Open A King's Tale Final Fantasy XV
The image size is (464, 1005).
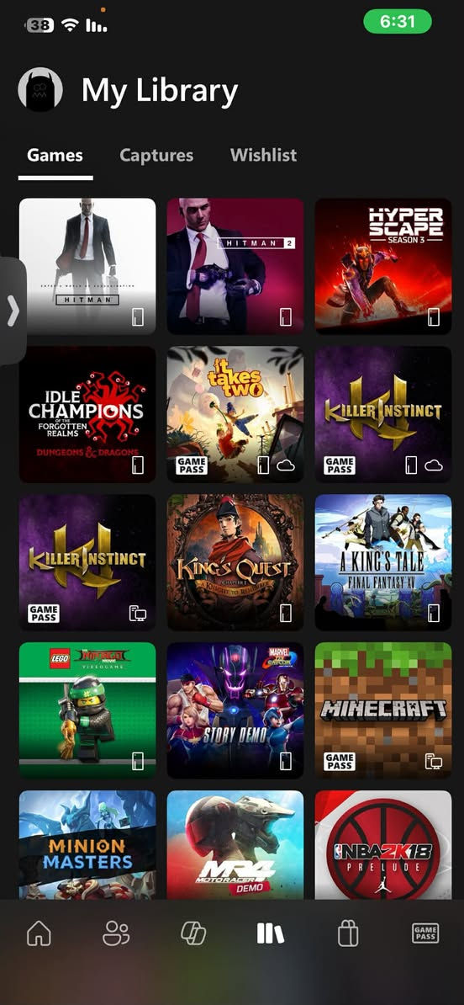[382, 562]
